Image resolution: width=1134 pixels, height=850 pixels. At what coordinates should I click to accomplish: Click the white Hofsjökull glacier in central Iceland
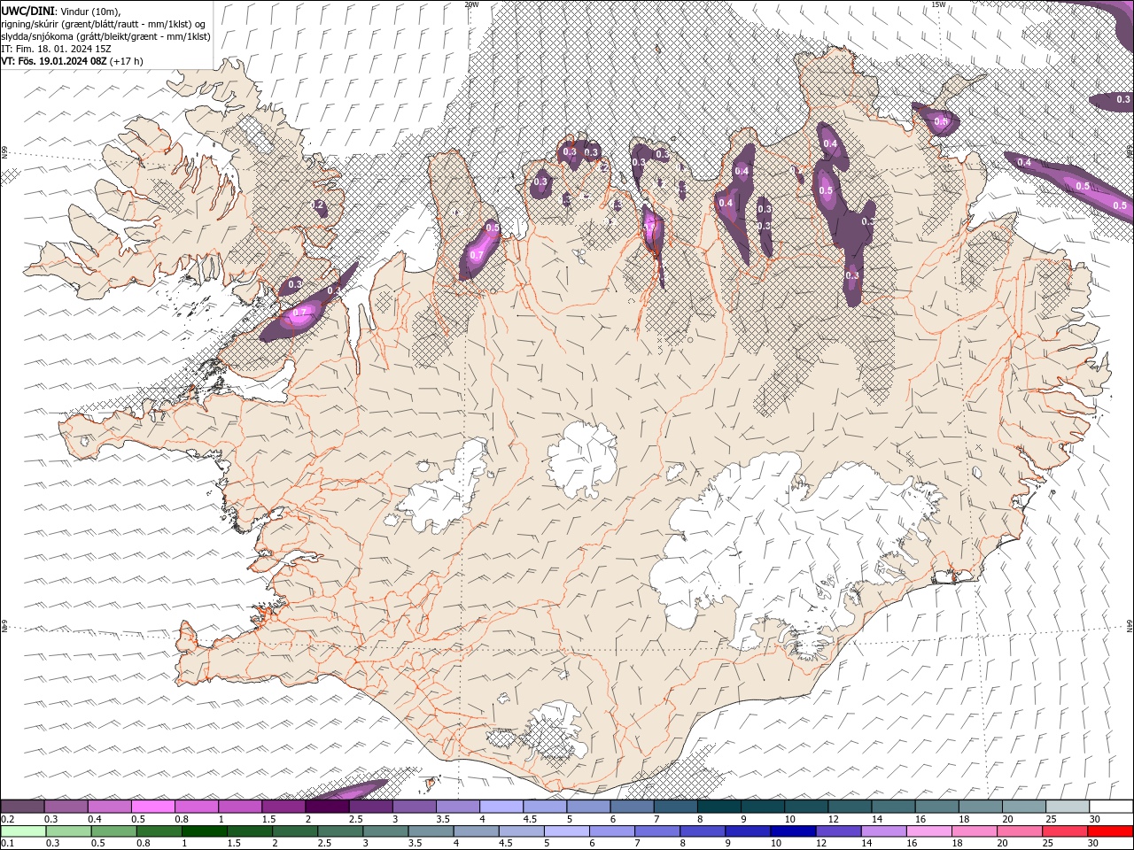tap(582, 460)
